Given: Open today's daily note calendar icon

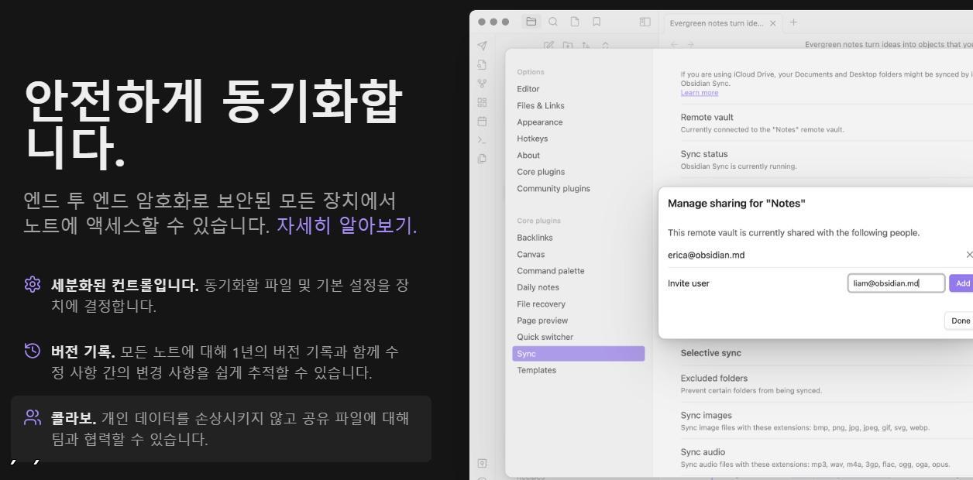Looking at the screenshot, I should pos(482,122).
